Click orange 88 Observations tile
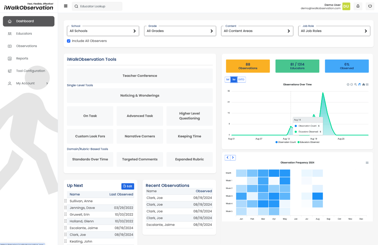Screen dimensions: 378x245 248,66
